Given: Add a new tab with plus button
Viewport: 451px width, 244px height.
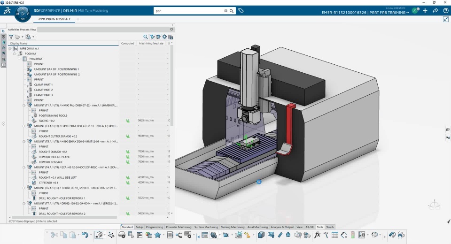Looking at the screenshot, I should (78, 19).
